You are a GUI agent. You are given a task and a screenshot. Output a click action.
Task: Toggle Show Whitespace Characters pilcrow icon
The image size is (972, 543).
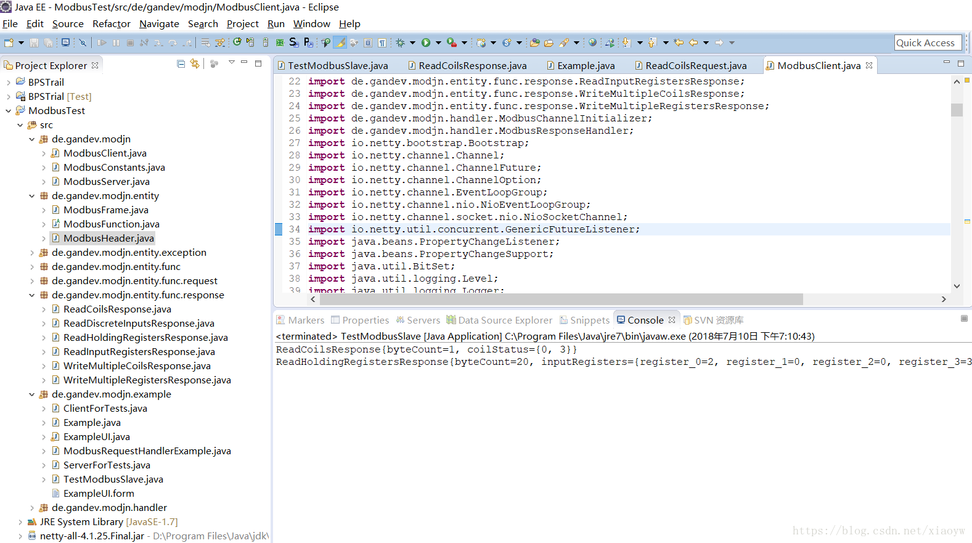click(382, 43)
